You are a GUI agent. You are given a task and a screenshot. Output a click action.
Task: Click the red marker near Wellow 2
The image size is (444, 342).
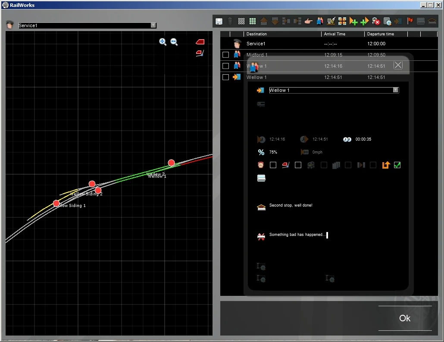[171, 163]
